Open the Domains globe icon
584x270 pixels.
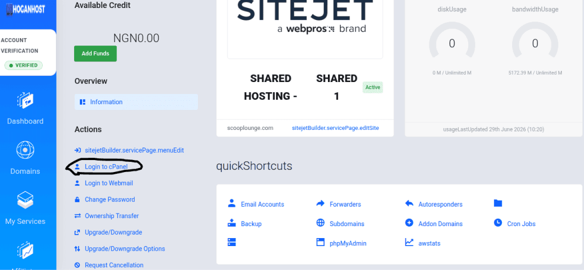click(25, 150)
